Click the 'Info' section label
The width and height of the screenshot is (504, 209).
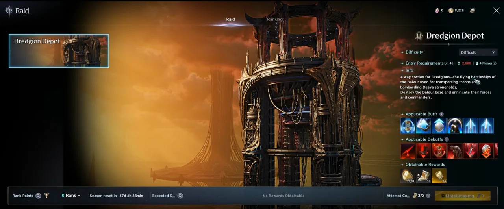pyautogui.click(x=409, y=70)
